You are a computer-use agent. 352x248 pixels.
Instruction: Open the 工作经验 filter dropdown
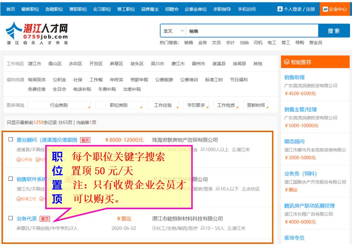click(x=163, y=105)
